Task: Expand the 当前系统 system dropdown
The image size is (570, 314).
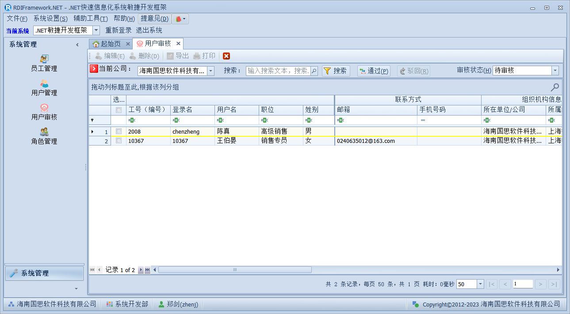Action: pos(96,30)
